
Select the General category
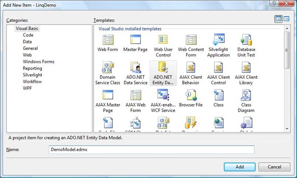[30, 48]
